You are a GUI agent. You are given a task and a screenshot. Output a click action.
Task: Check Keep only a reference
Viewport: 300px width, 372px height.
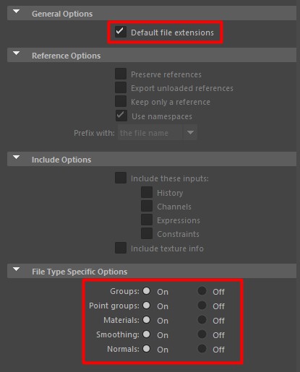pyautogui.click(x=121, y=101)
